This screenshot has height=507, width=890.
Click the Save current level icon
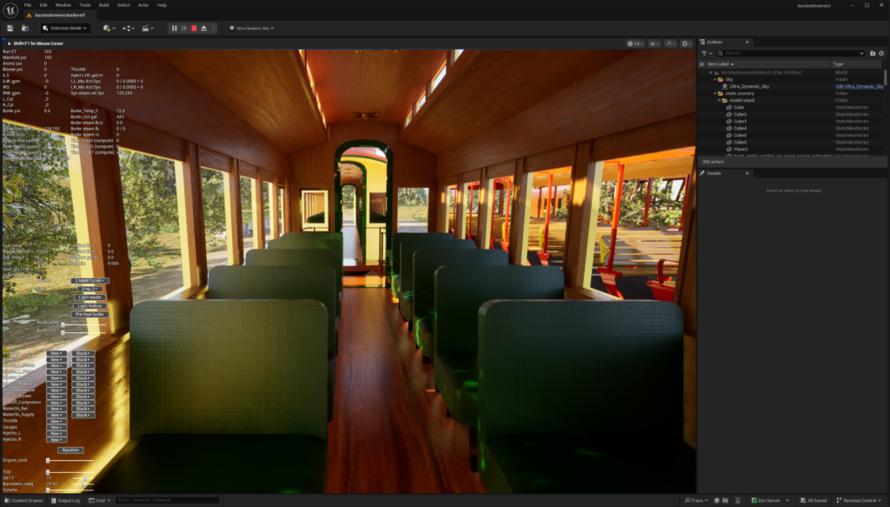pyautogui.click(x=11, y=28)
